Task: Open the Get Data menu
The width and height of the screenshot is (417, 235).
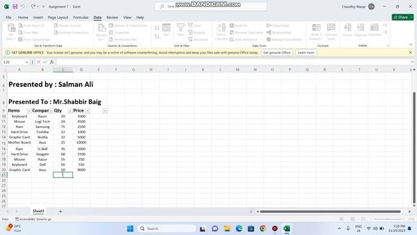Action: [x=11, y=32]
